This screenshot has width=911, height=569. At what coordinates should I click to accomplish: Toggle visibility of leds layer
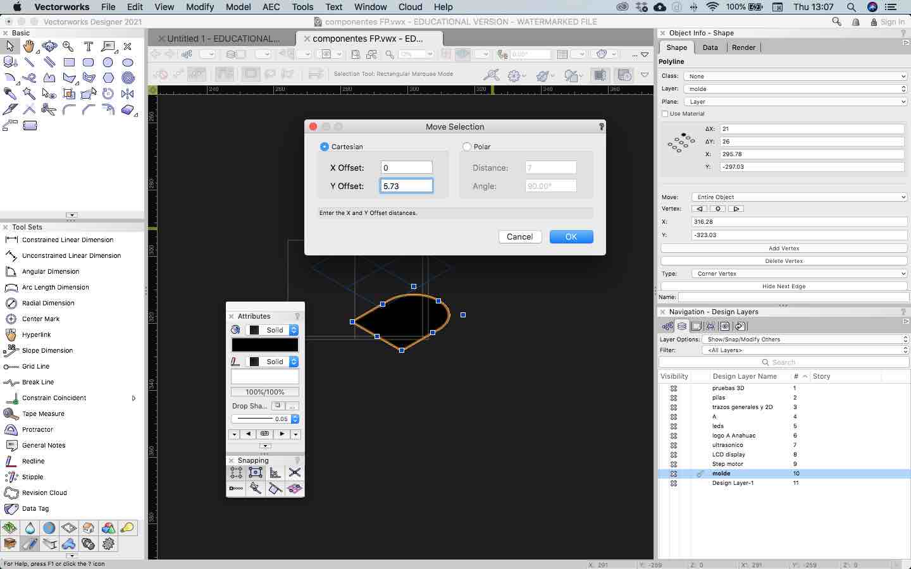coord(674,426)
